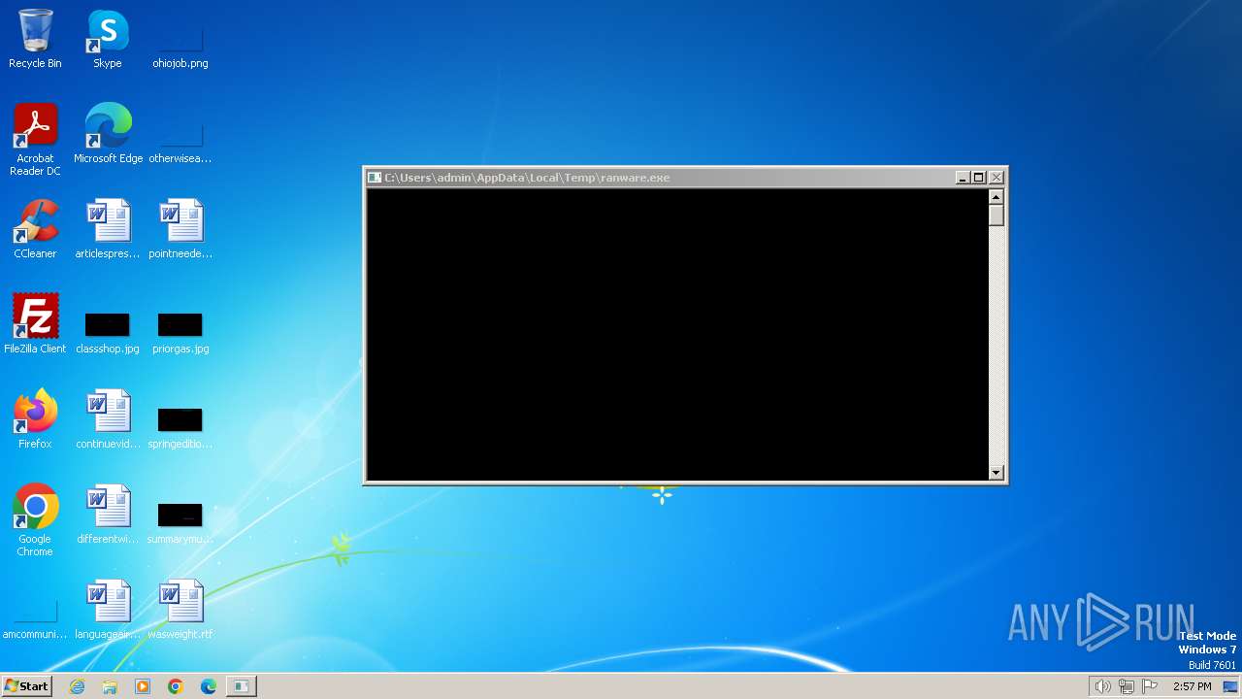
Task: Select continuevid... Word document
Action: pyautogui.click(x=108, y=419)
